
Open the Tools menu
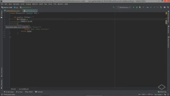50,4
